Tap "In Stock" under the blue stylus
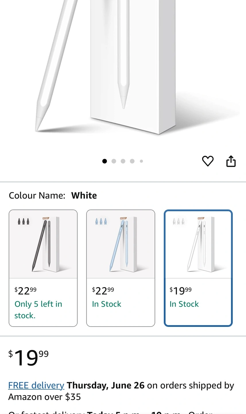Viewport: 246px width, 414px height. (x=106, y=304)
